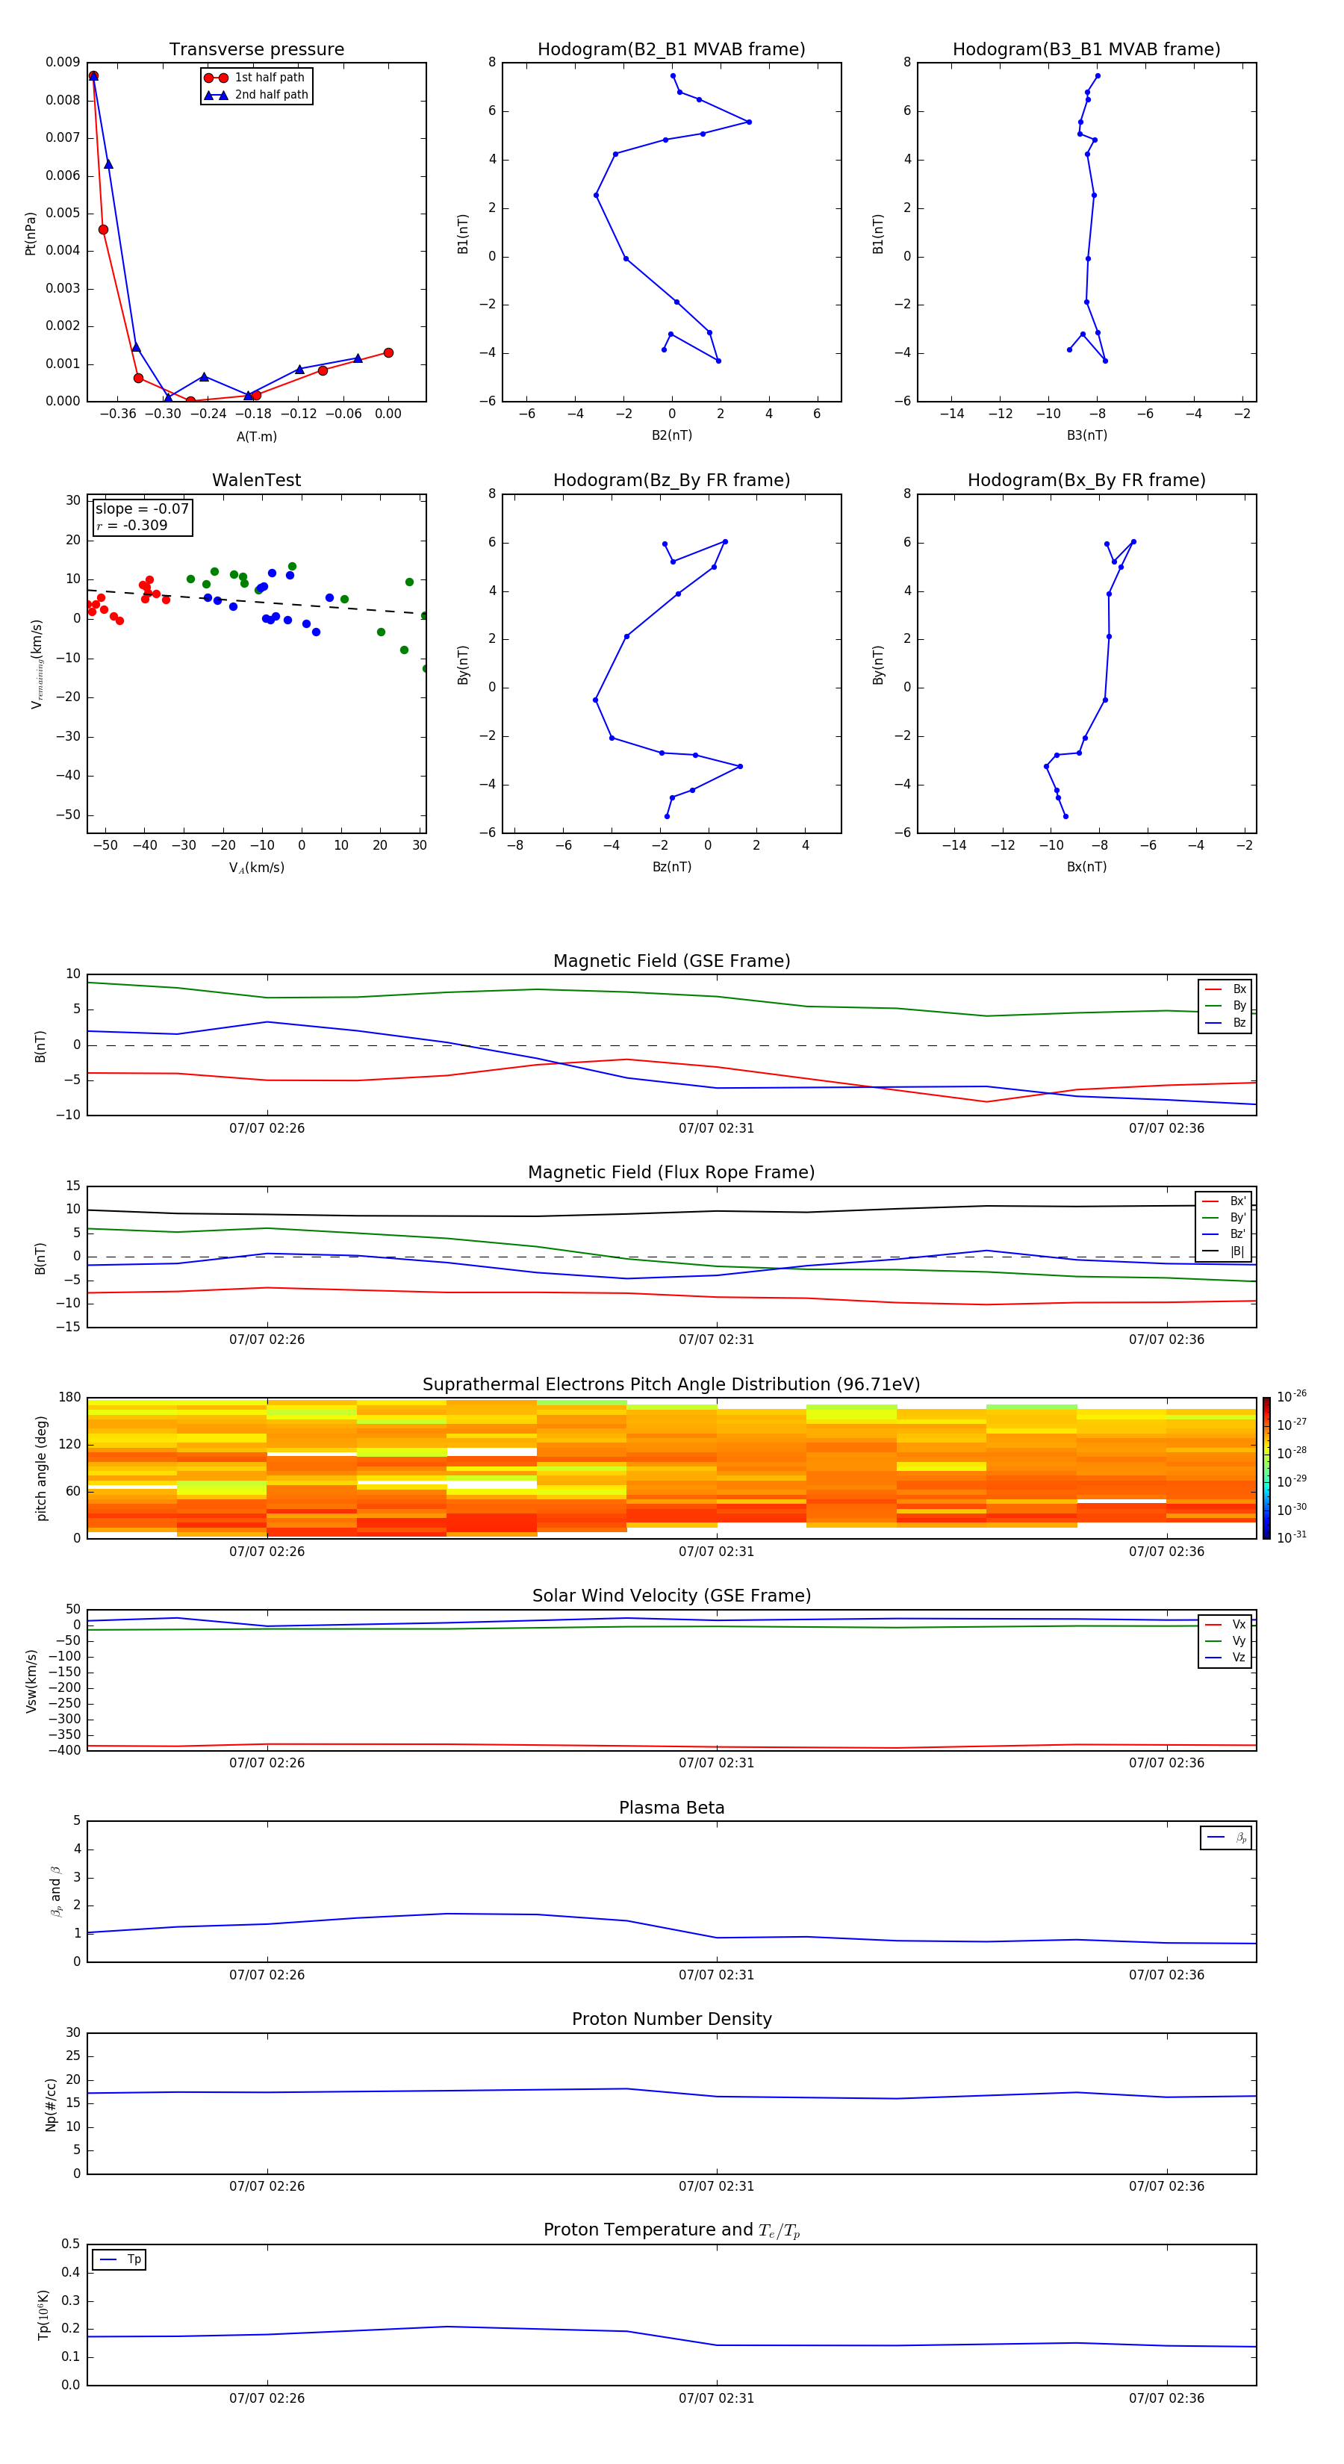Click the "Hodogram(Bx_By FR frame)" title

[1086, 480]
